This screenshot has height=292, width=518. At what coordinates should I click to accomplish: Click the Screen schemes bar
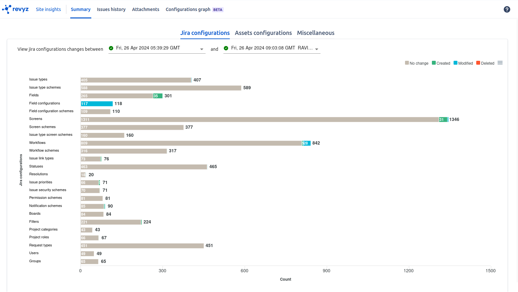click(x=132, y=127)
